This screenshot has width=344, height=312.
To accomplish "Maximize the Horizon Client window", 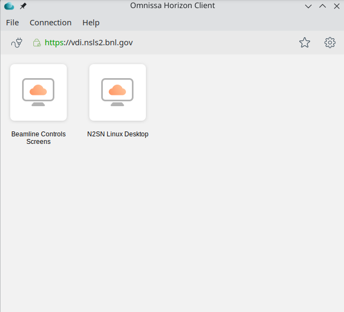I will (x=322, y=6).
